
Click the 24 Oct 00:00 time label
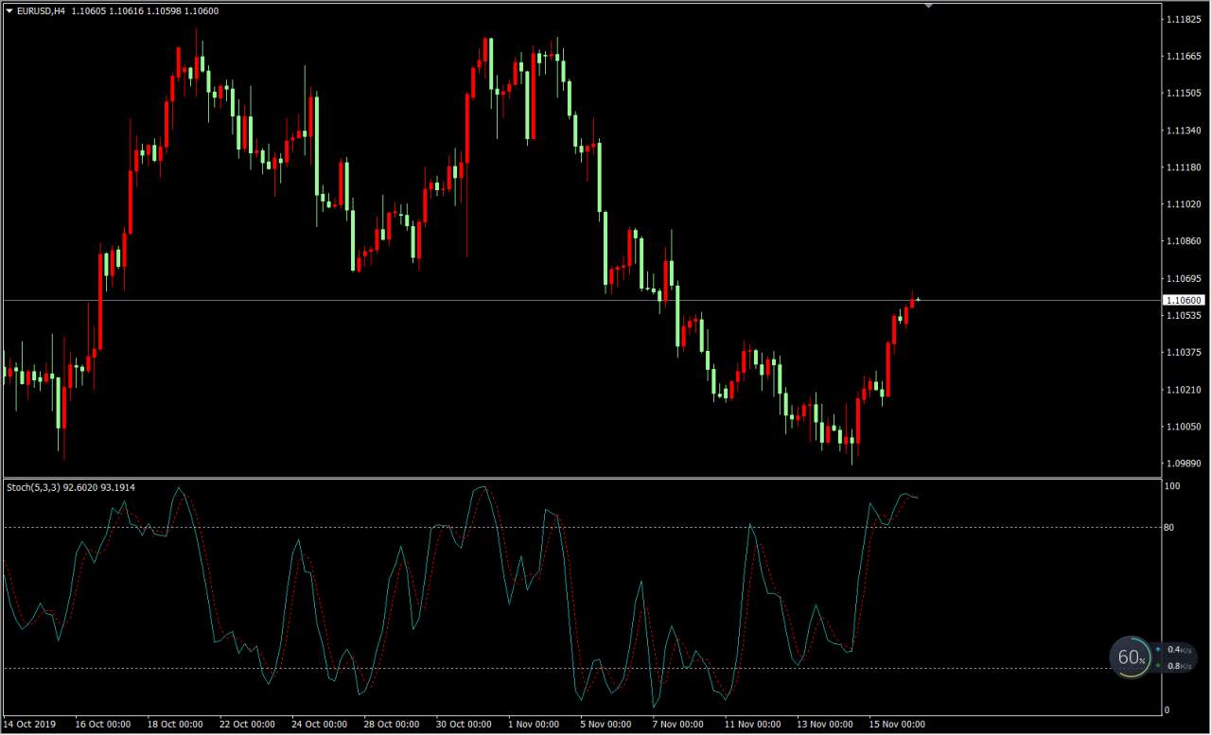[x=320, y=725]
